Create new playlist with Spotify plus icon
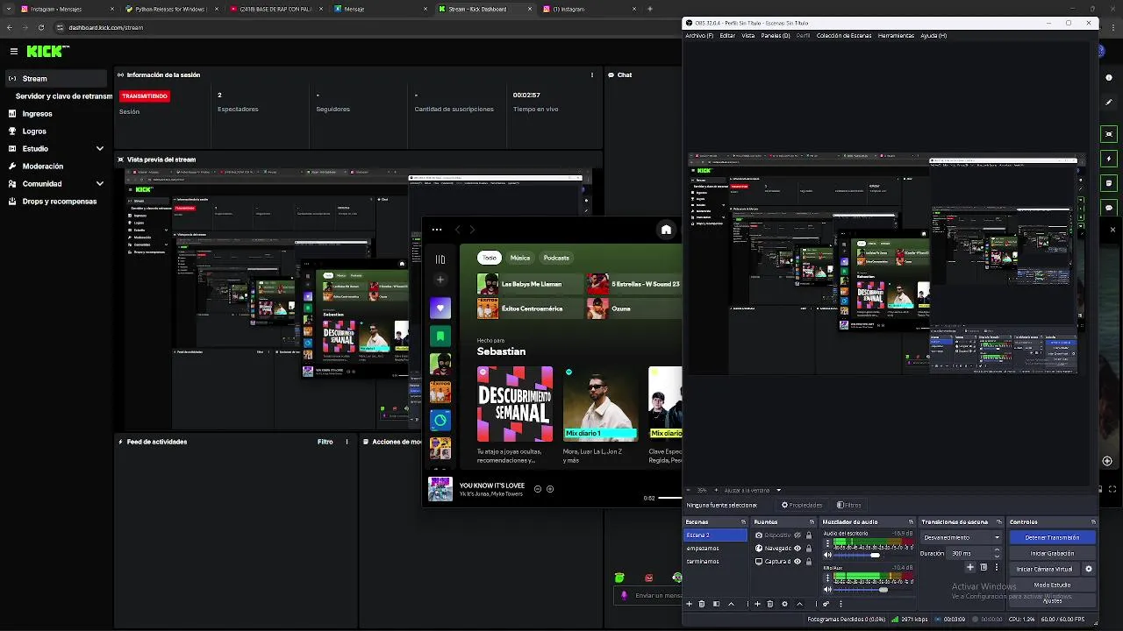The width and height of the screenshot is (1123, 631). click(440, 280)
